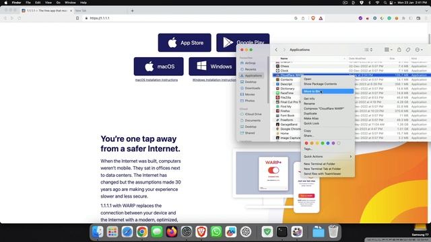Image resolution: width=431 pixels, height=242 pixels.
Task: Select Get Info from context menu
Action: point(309,99)
